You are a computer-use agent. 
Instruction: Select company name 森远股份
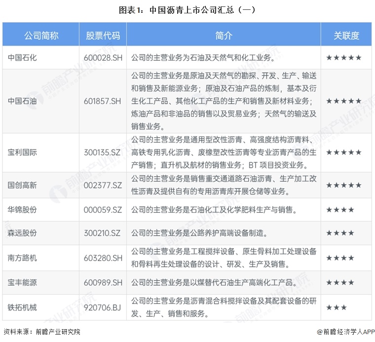pos(22,233)
